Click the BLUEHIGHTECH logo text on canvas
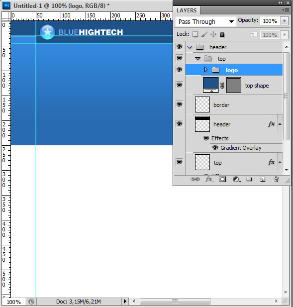This screenshot has height=307, width=293. [91, 32]
